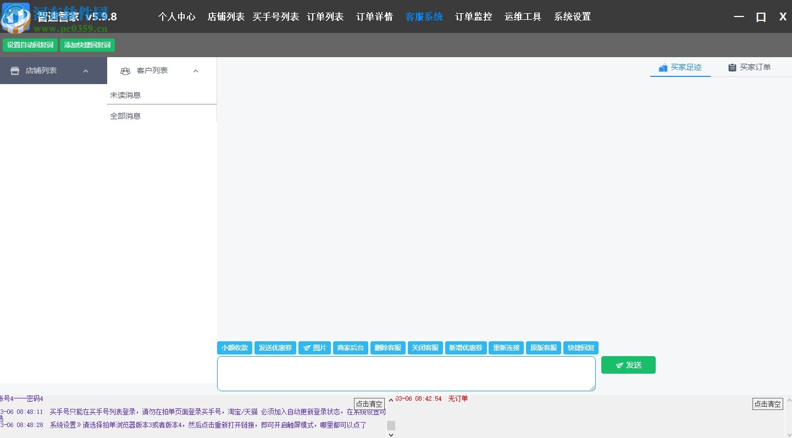Image resolution: width=792 pixels, height=438 pixels.
Task: Select the 图片 image attachment tool
Action: (314, 347)
